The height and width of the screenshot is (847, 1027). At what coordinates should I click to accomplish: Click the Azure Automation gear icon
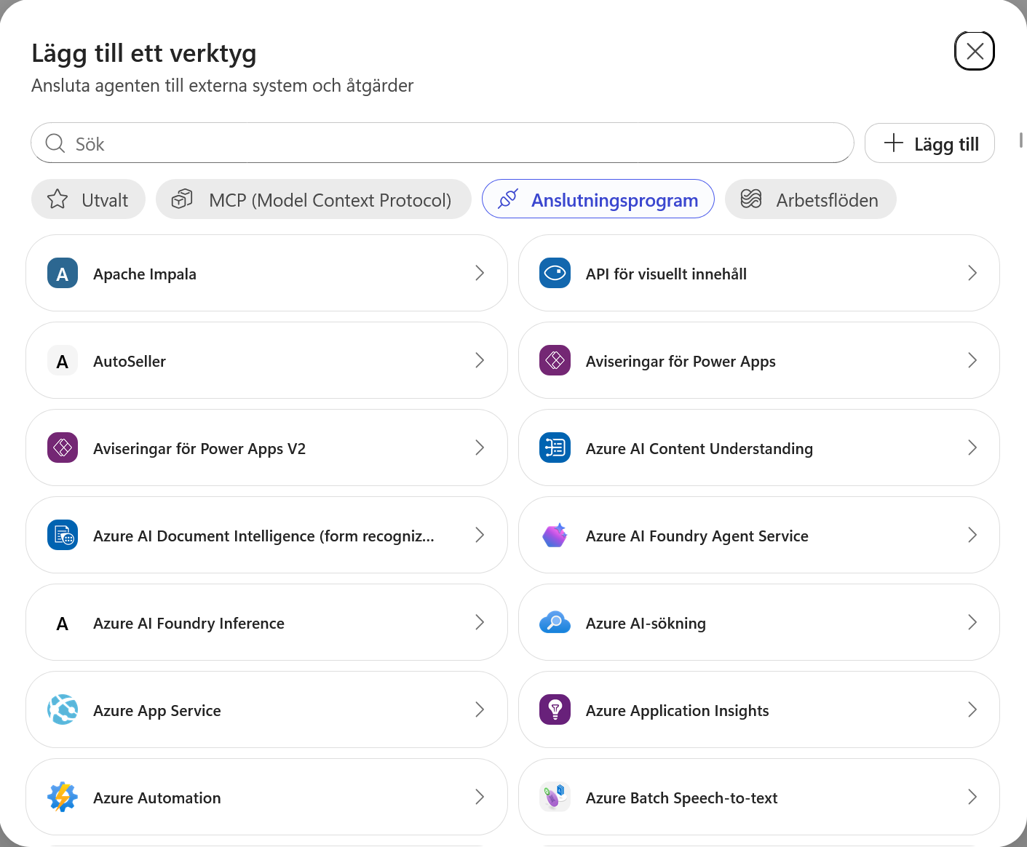tap(63, 798)
